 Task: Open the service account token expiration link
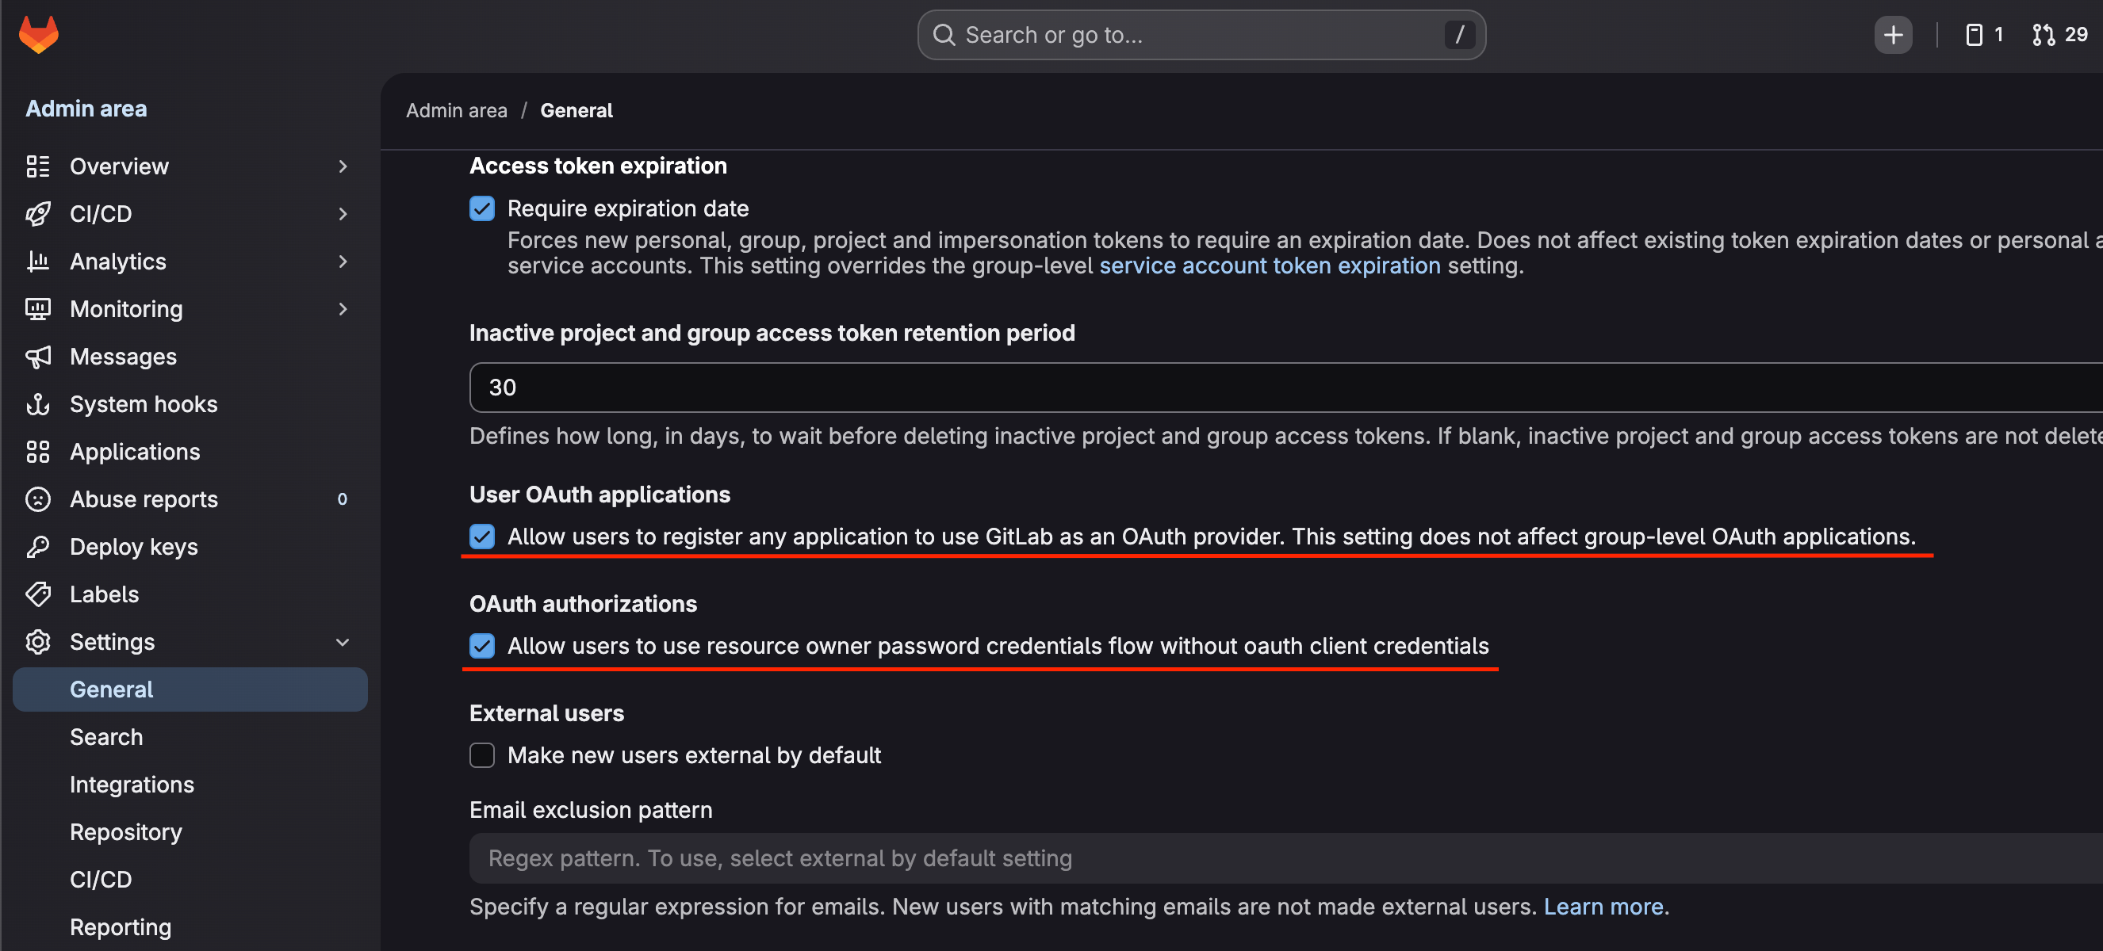coord(1270,266)
